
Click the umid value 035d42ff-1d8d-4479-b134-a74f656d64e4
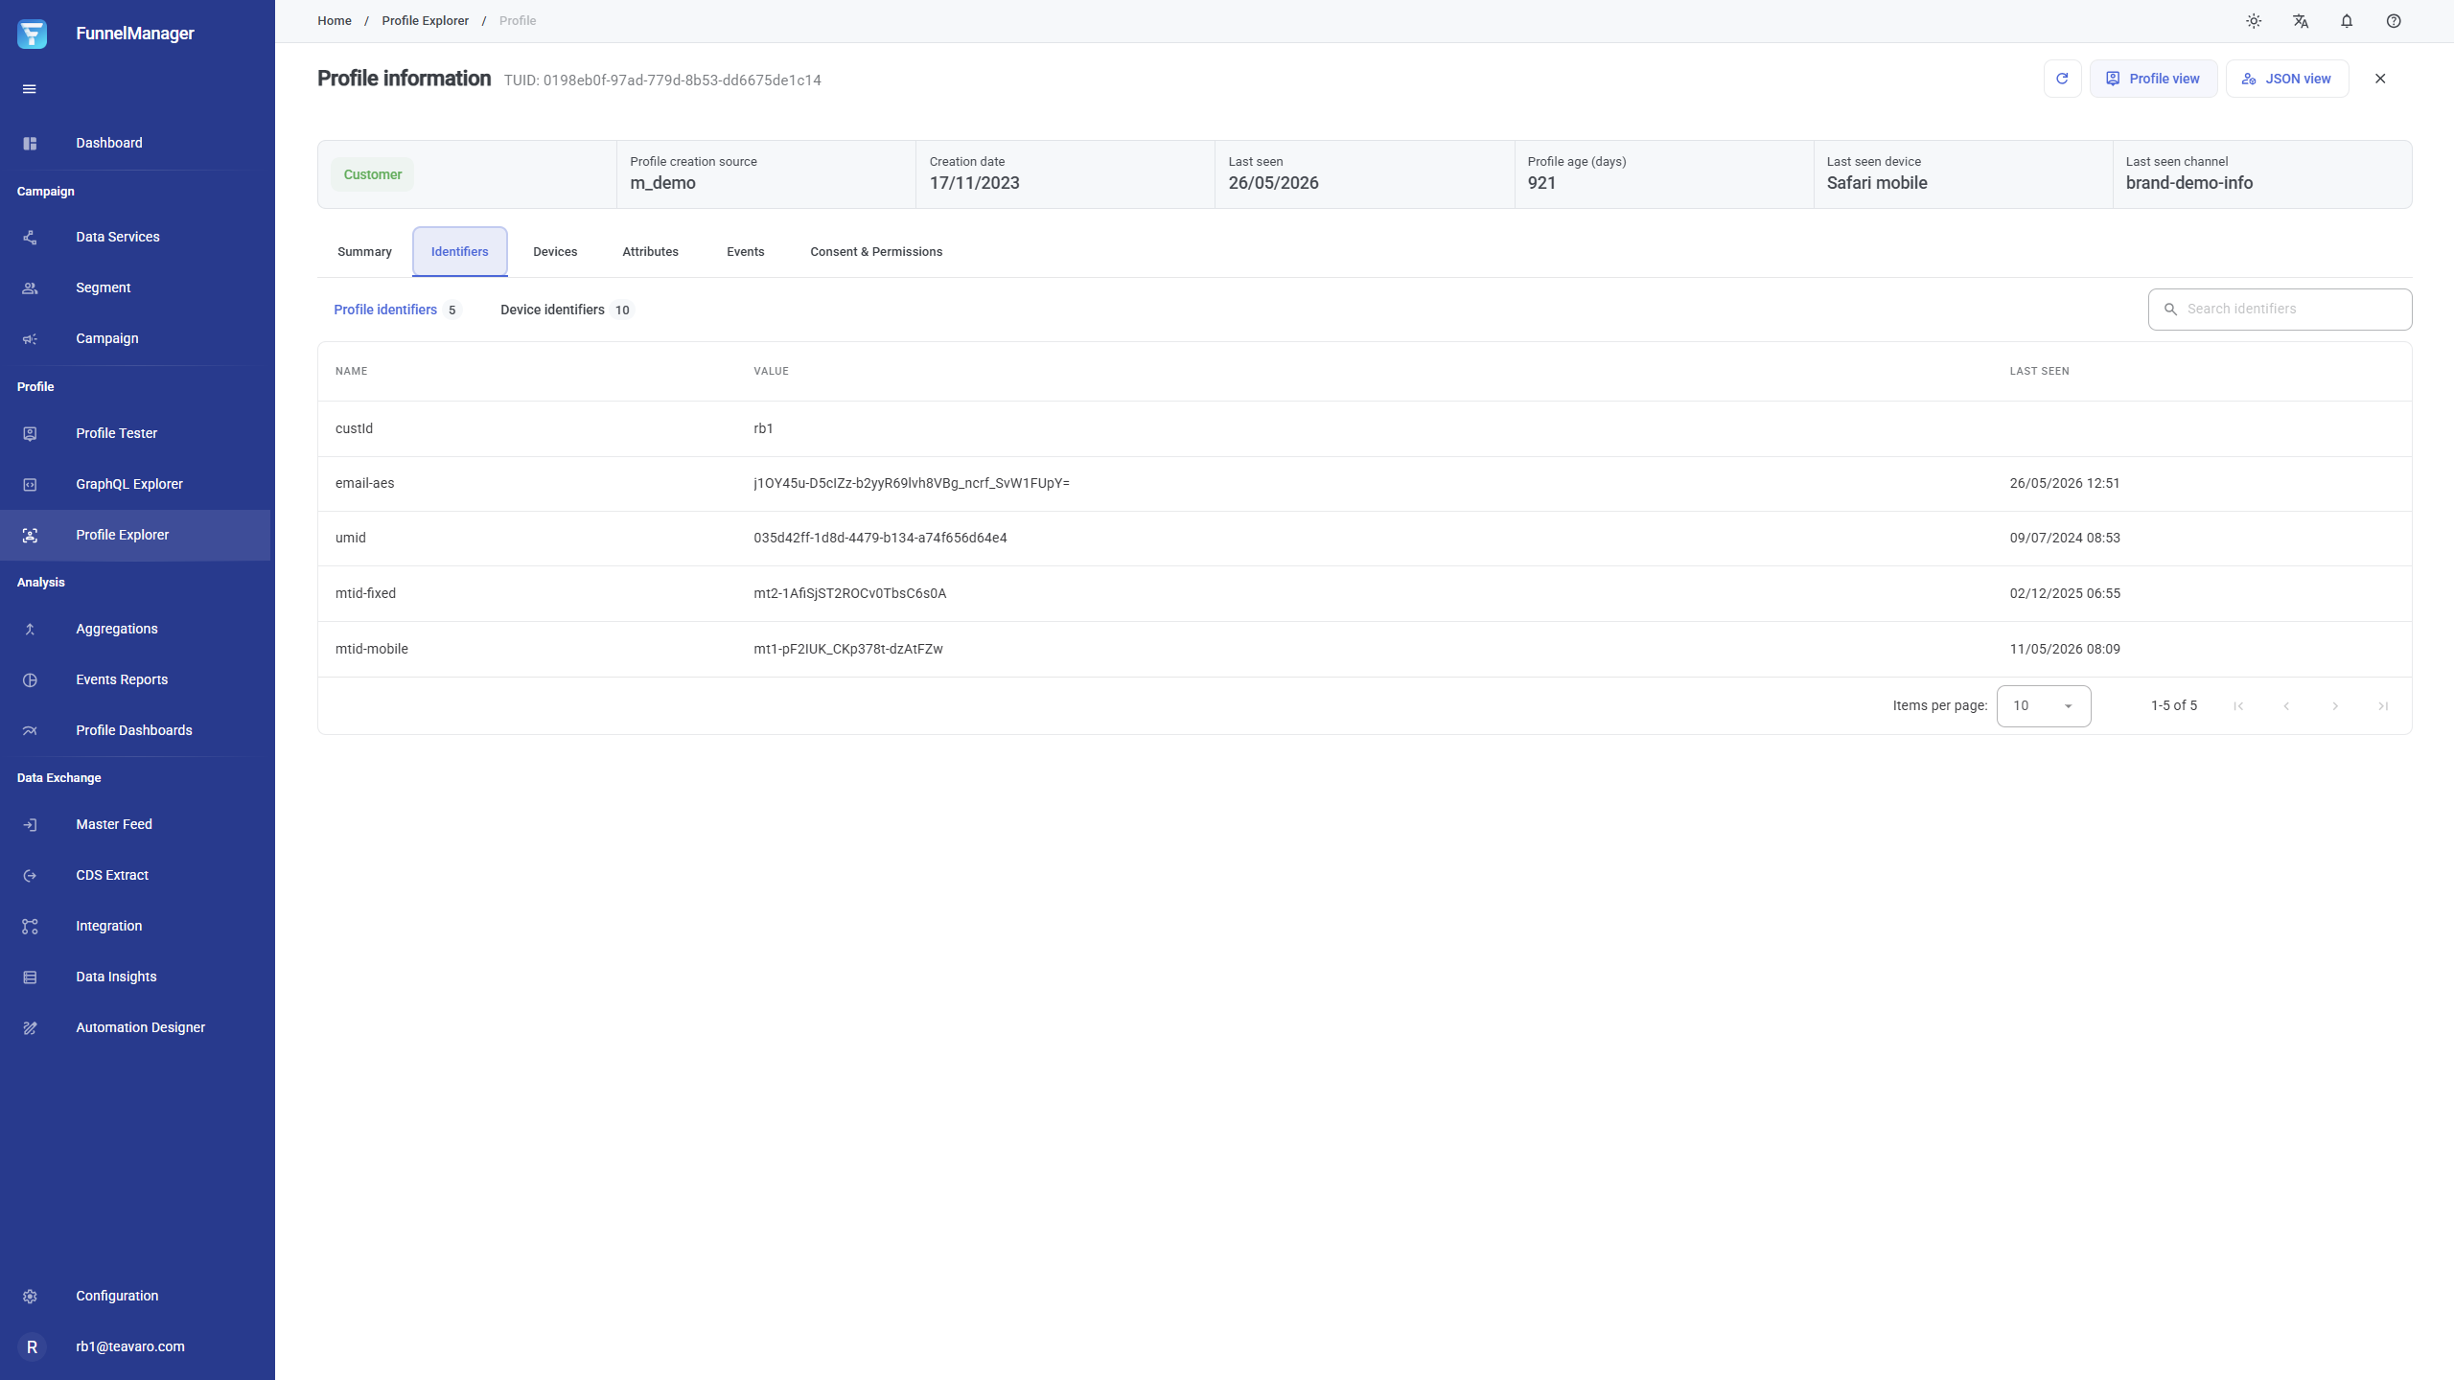(x=880, y=538)
